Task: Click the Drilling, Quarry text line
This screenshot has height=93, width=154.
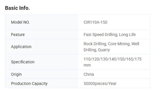Action: (97, 50)
